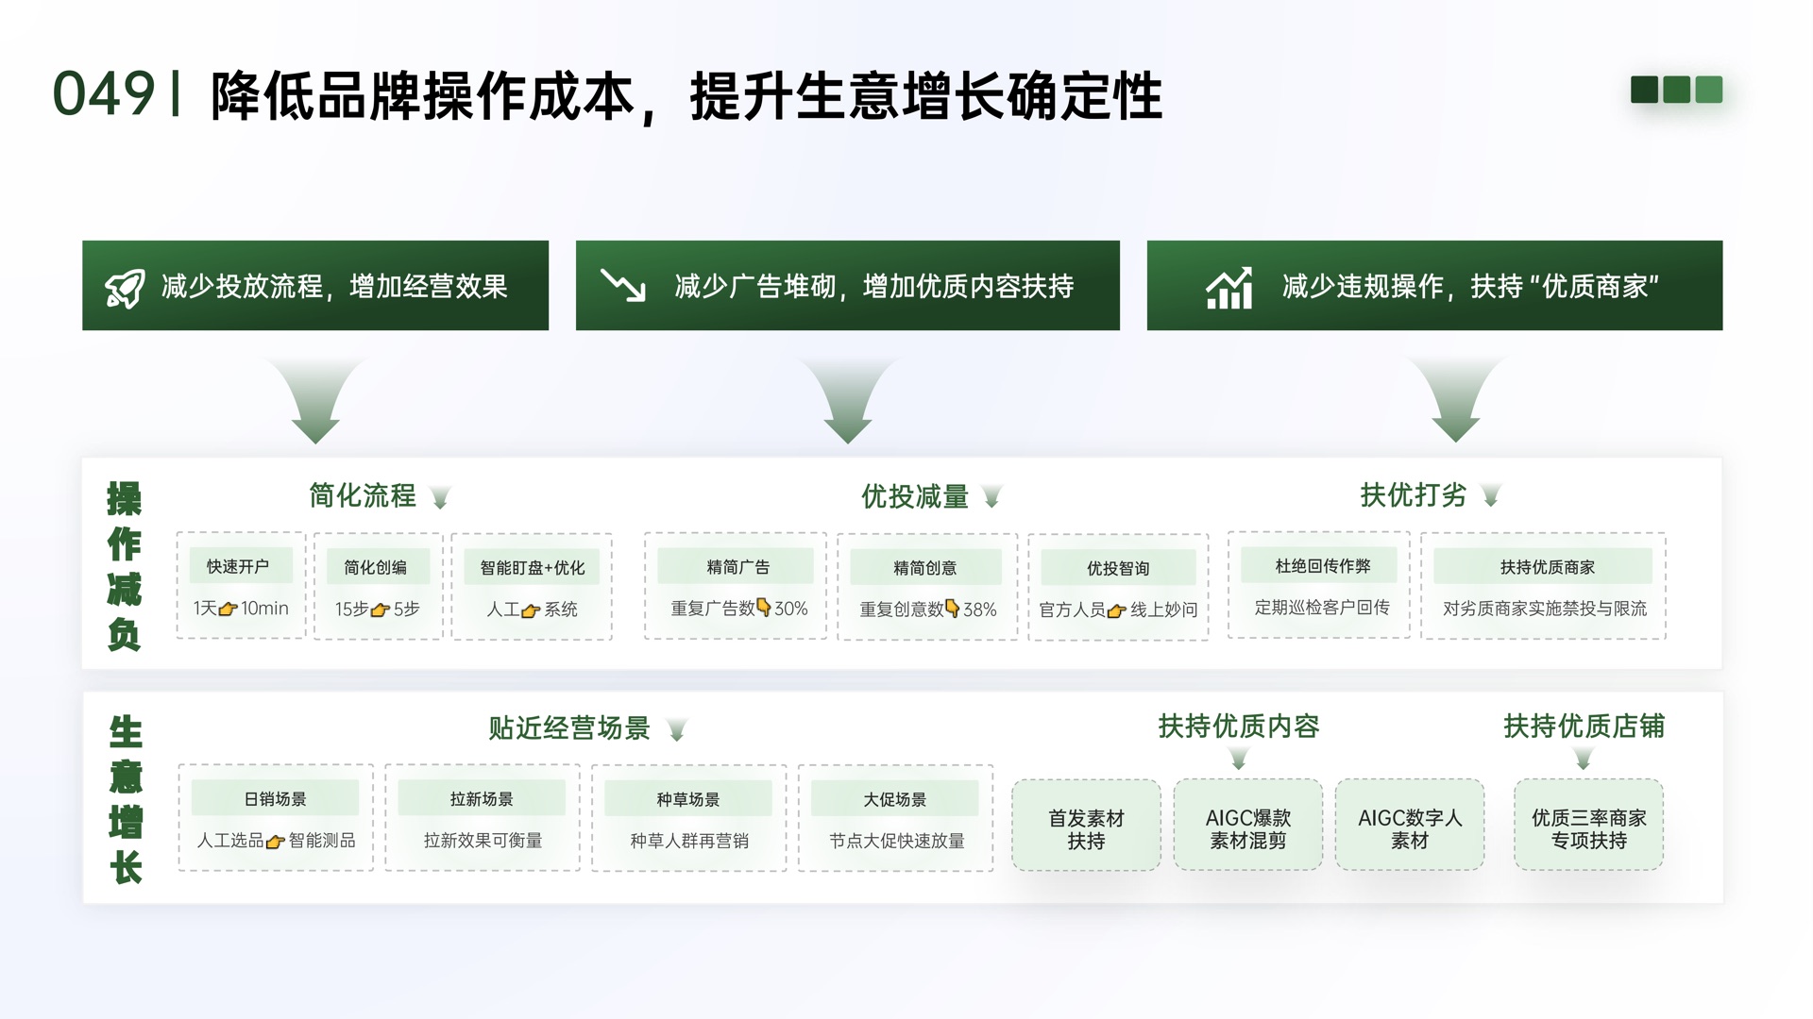Screen dimensions: 1813x1019
Task: Click the 种草场景 label
Action: tap(688, 799)
